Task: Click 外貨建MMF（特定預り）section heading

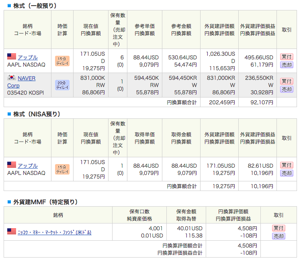Action: click(x=45, y=202)
